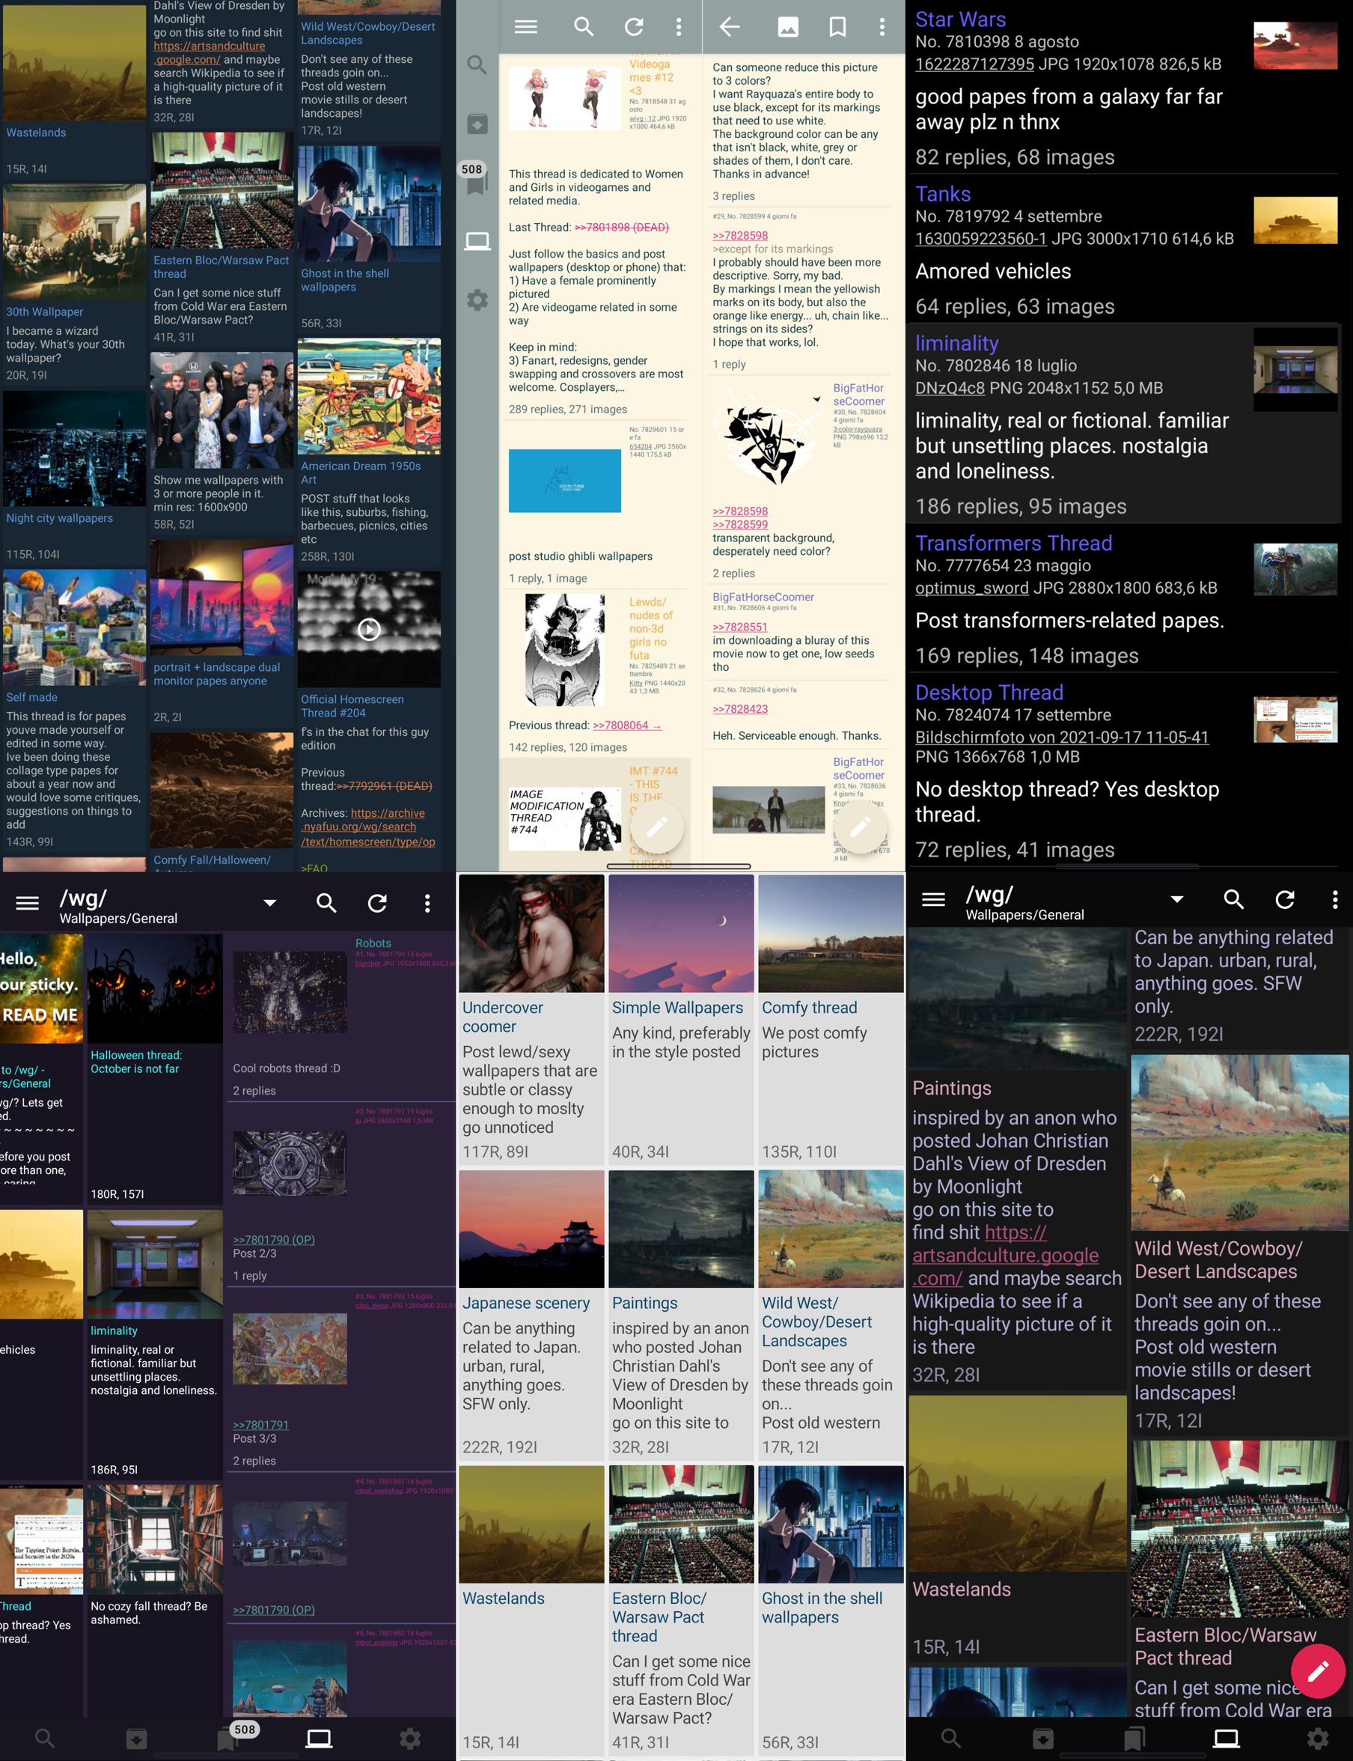Open American Dream 1950s Art thumbnail

(369, 396)
